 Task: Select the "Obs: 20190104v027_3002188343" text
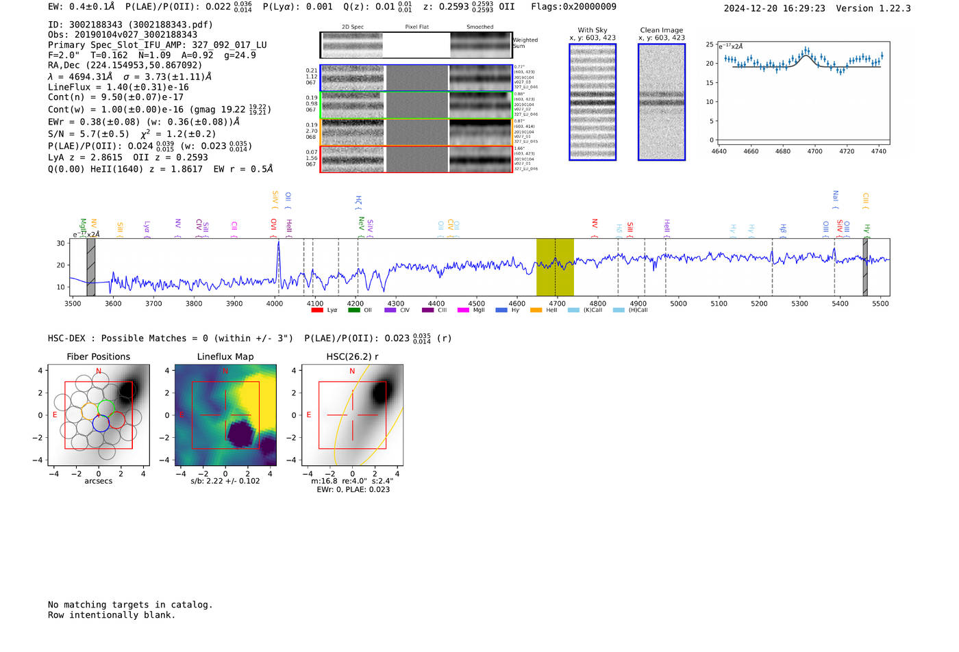(123, 35)
